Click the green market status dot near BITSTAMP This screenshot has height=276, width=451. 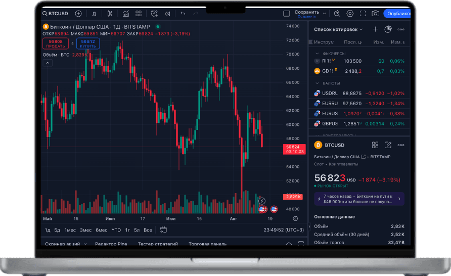click(x=158, y=27)
